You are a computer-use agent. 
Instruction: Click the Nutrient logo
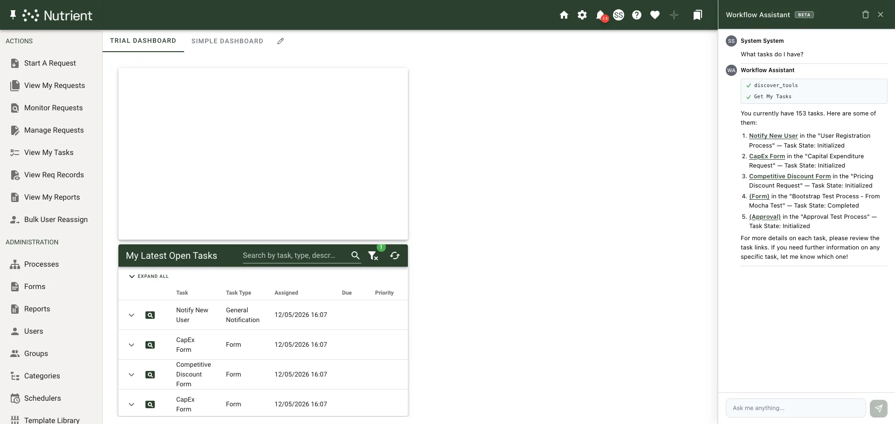pyautogui.click(x=57, y=15)
